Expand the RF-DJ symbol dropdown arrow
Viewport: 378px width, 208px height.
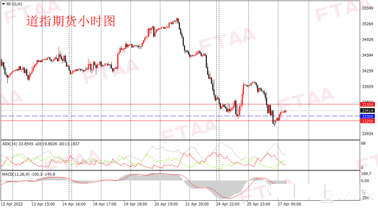coord(3,3)
